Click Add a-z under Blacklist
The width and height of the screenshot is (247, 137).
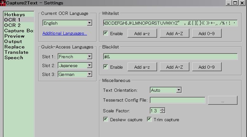(142, 67)
